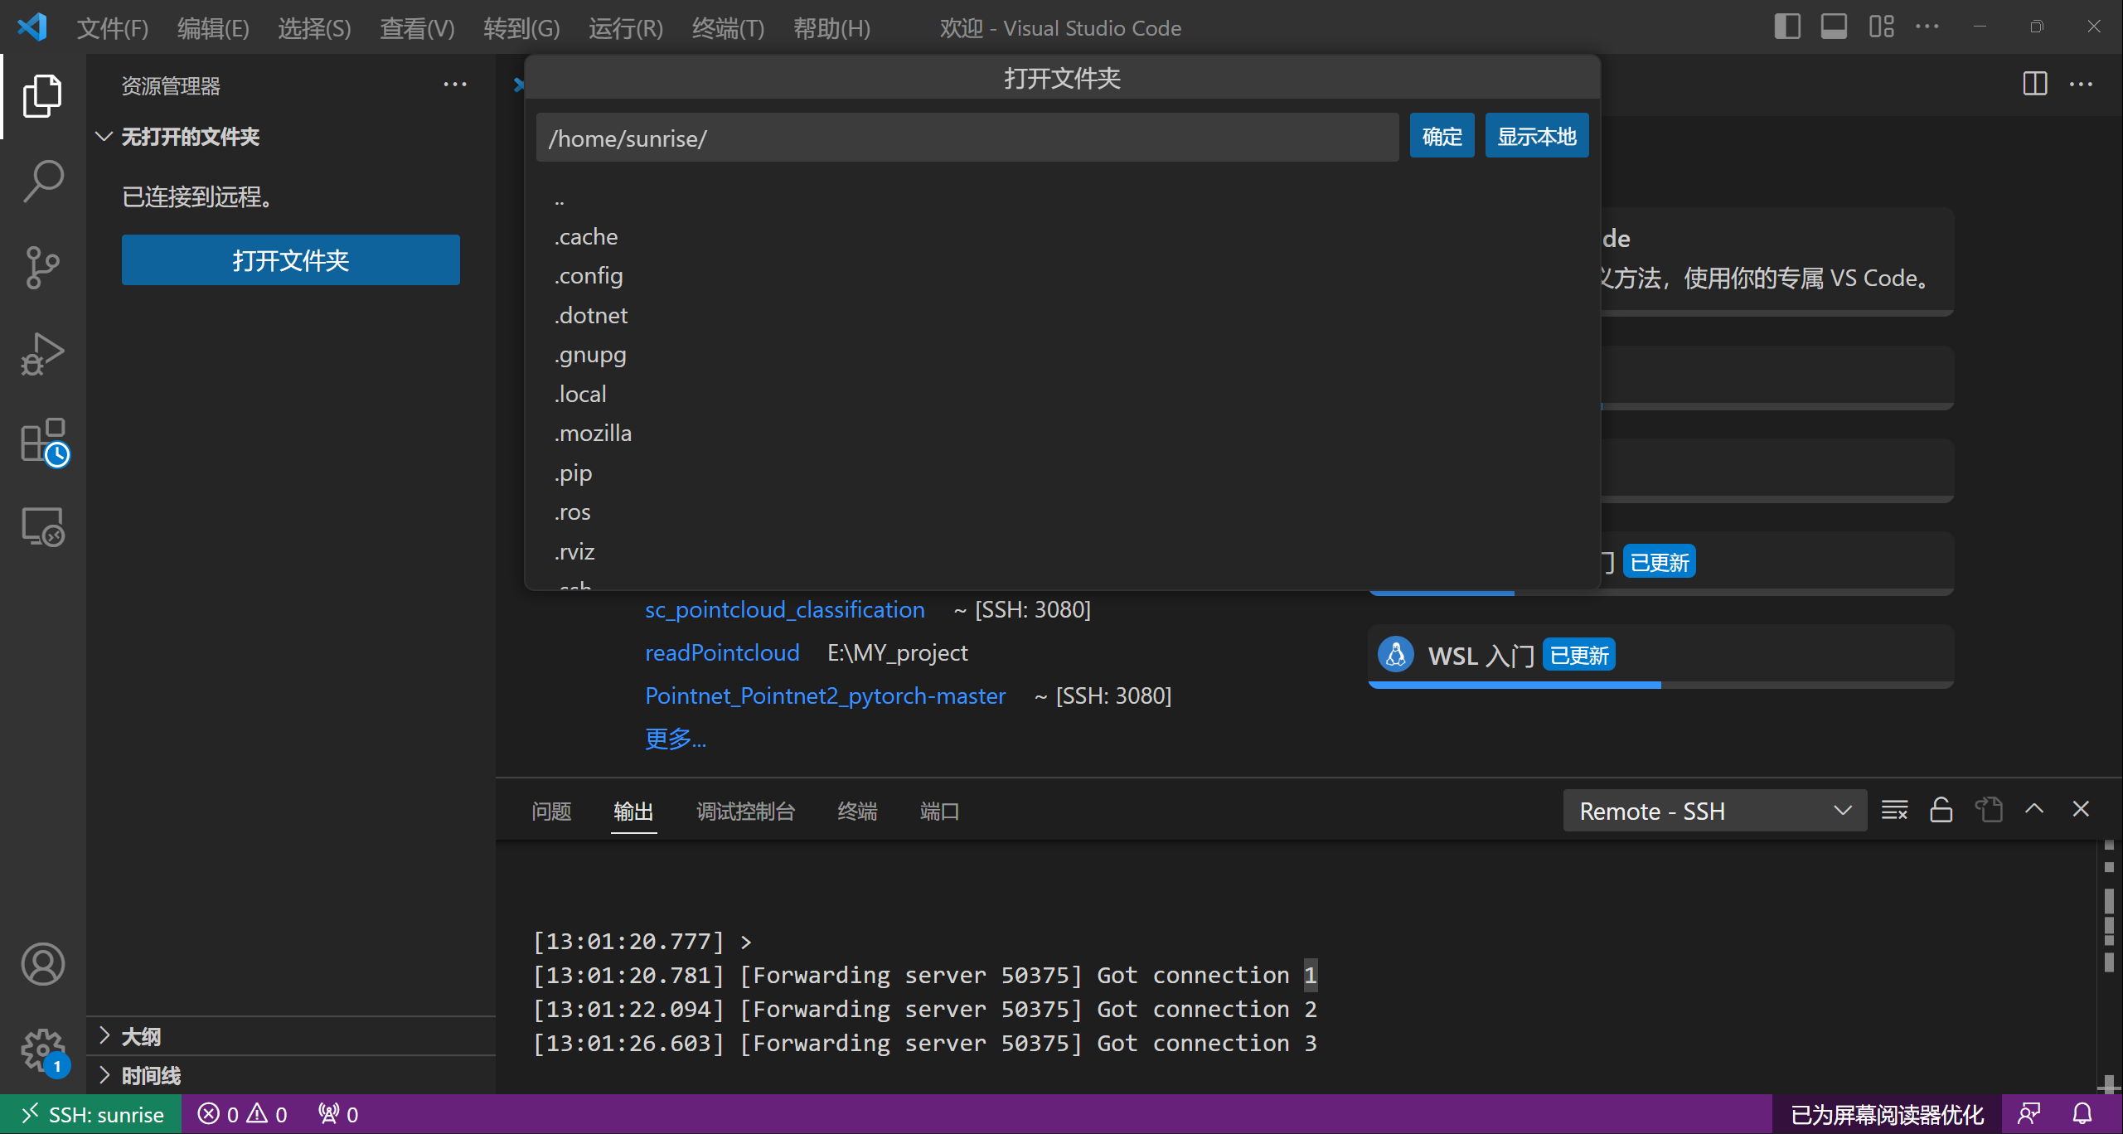Open title bar more options ellipsis

coord(1927,27)
